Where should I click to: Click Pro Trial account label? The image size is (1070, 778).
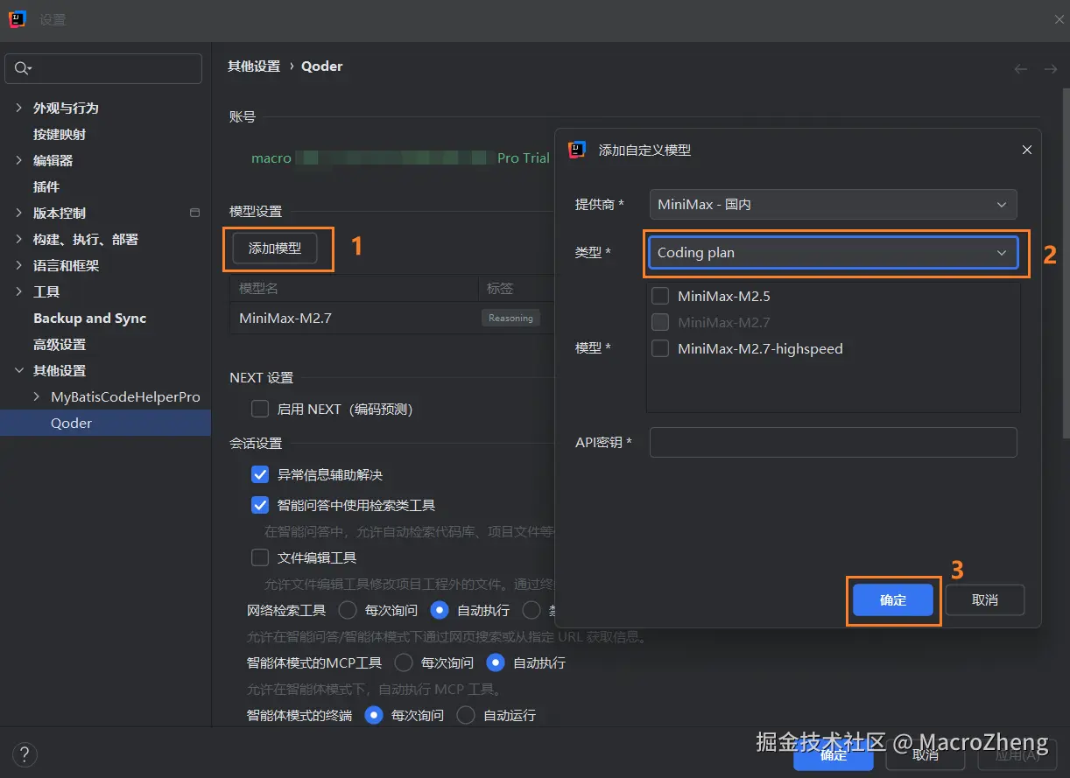524,158
